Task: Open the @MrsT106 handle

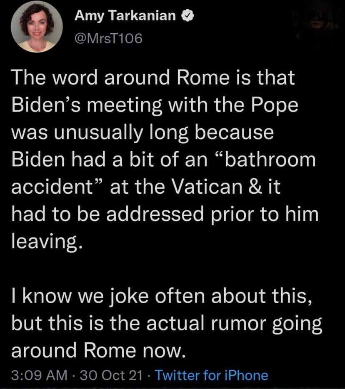Action: (x=108, y=39)
